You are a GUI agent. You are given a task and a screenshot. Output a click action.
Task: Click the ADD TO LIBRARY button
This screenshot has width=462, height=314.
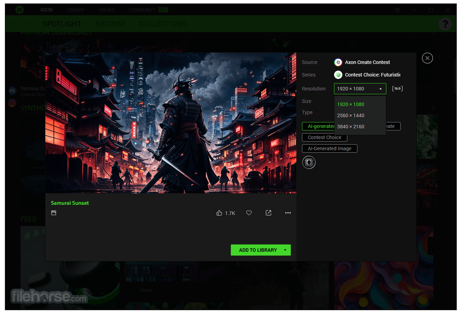258,250
